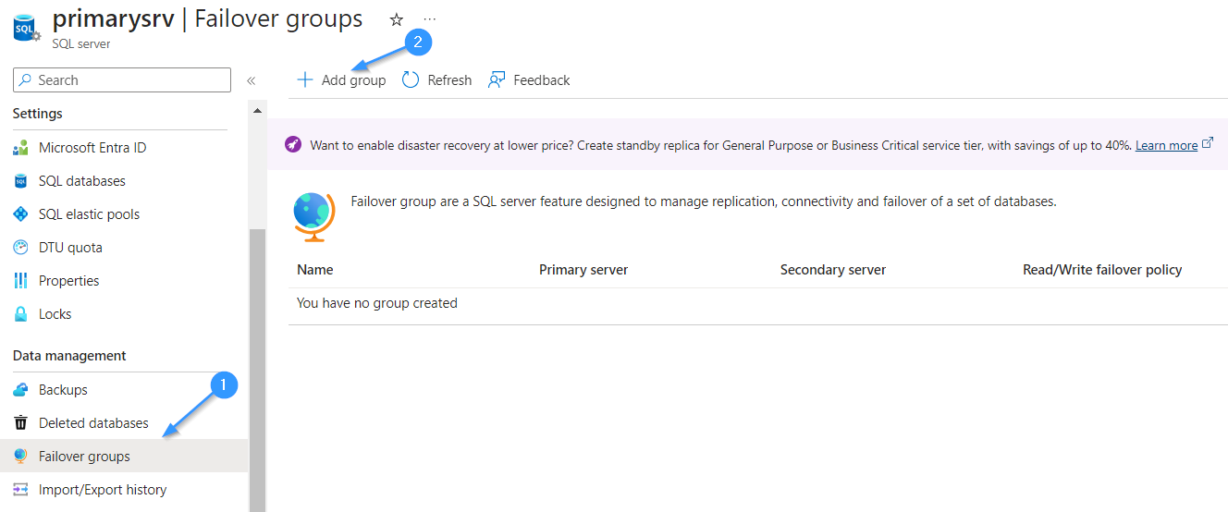Click the globe failover group icon
The width and height of the screenshot is (1228, 512).
point(313,217)
